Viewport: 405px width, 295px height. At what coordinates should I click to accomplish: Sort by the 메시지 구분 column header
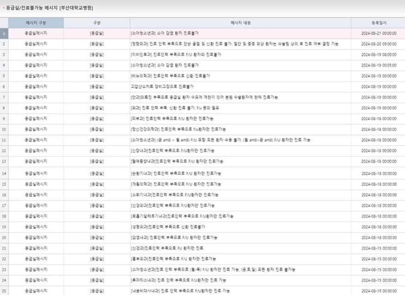36,23
